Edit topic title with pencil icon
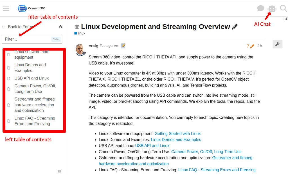This screenshot has width=288, height=175. coord(235,27)
